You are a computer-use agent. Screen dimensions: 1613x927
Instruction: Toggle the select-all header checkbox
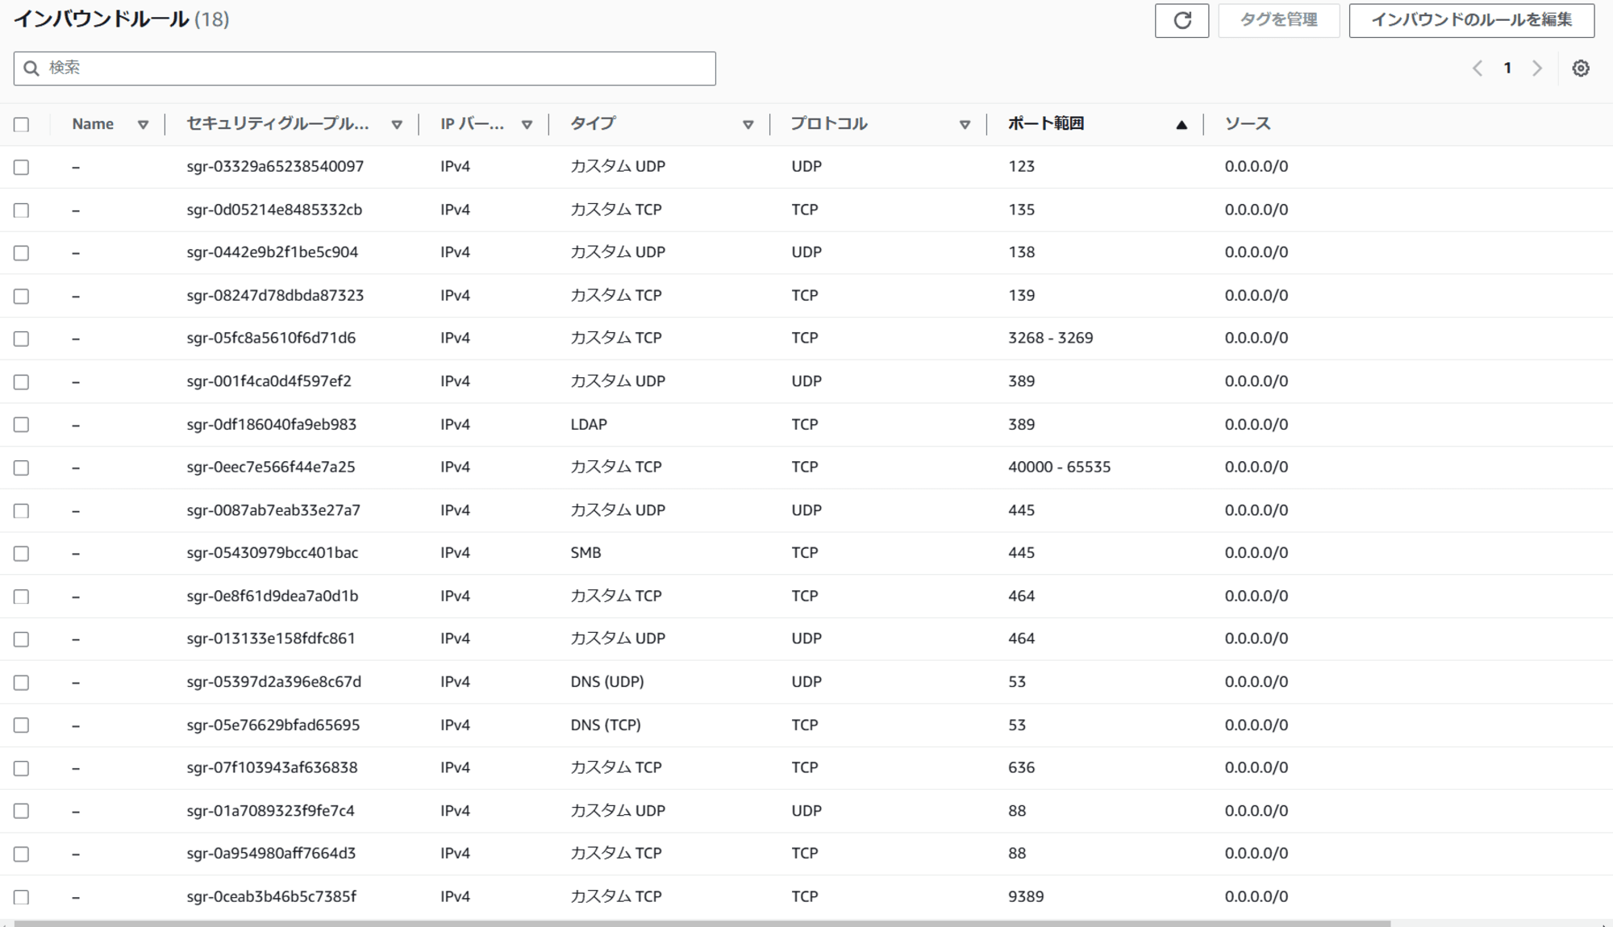tap(22, 124)
